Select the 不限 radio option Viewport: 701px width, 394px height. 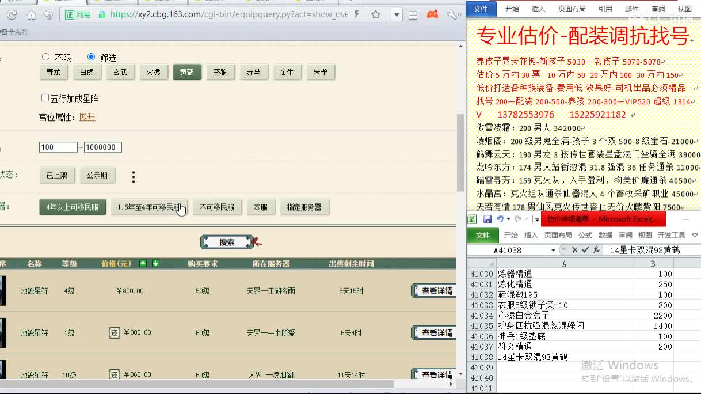tap(46, 57)
